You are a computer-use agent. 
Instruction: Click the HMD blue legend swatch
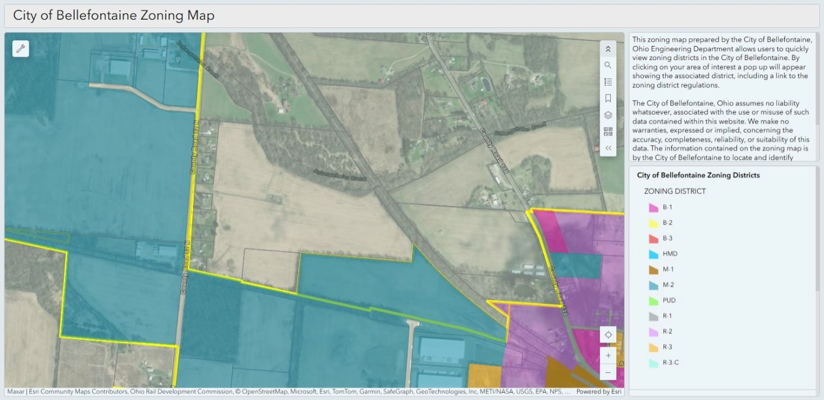653,254
